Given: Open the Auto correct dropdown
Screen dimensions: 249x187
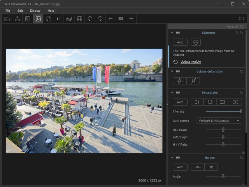Looking at the screenshot, I should click(x=219, y=121).
